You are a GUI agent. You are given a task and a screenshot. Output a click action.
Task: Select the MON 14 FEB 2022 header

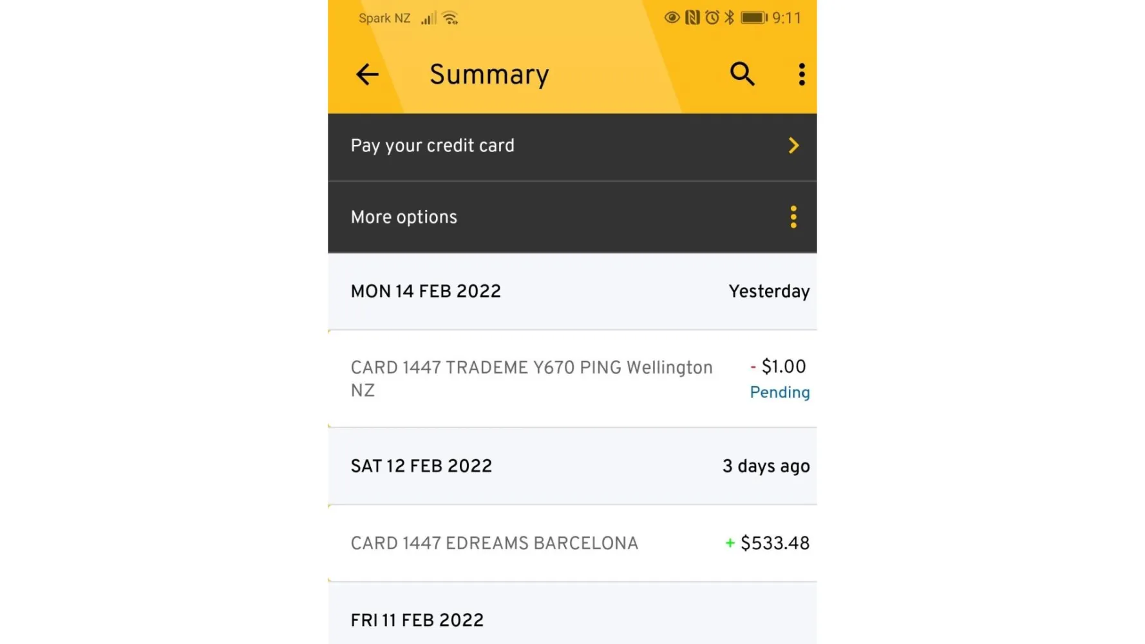426,291
